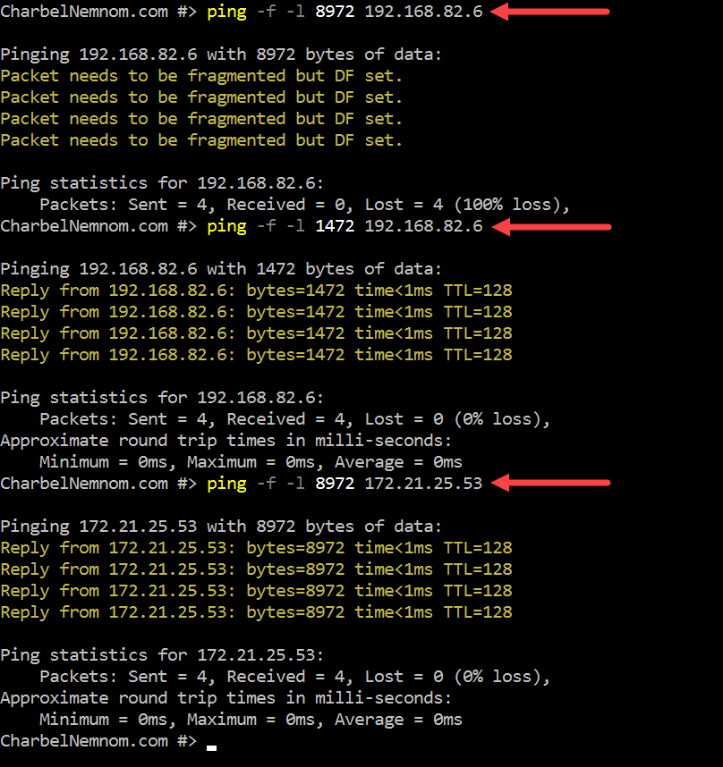Click the "ping -f -l 8972 192.168.82.6" command
The width and height of the screenshot is (723, 767).
pyautogui.click(x=344, y=12)
